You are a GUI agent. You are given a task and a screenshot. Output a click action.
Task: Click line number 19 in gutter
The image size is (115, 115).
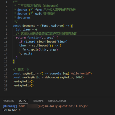coord(6,73)
